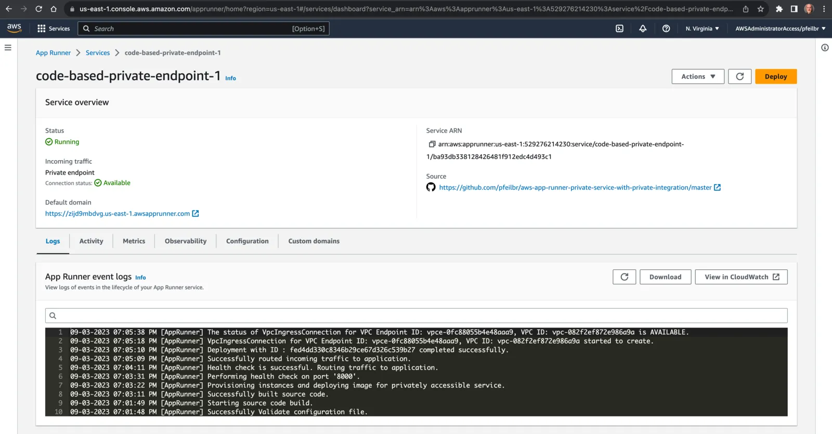This screenshot has width=832, height=434.
Task: Open the default domain awsapprunner.com link
Action: (x=118, y=214)
